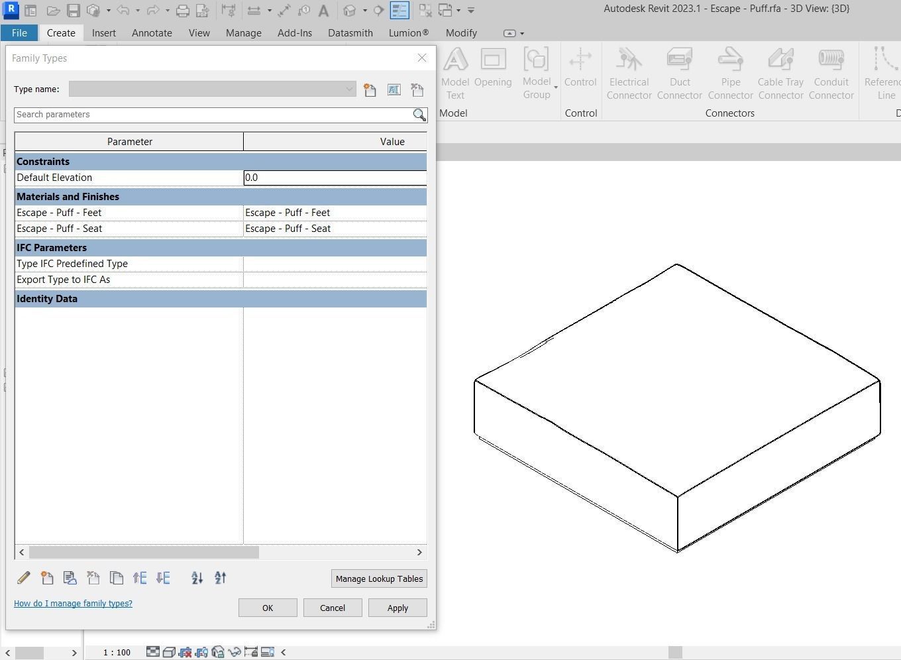Click the 1 : 100 view scale
This screenshot has height=660, width=901.
click(x=117, y=652)
